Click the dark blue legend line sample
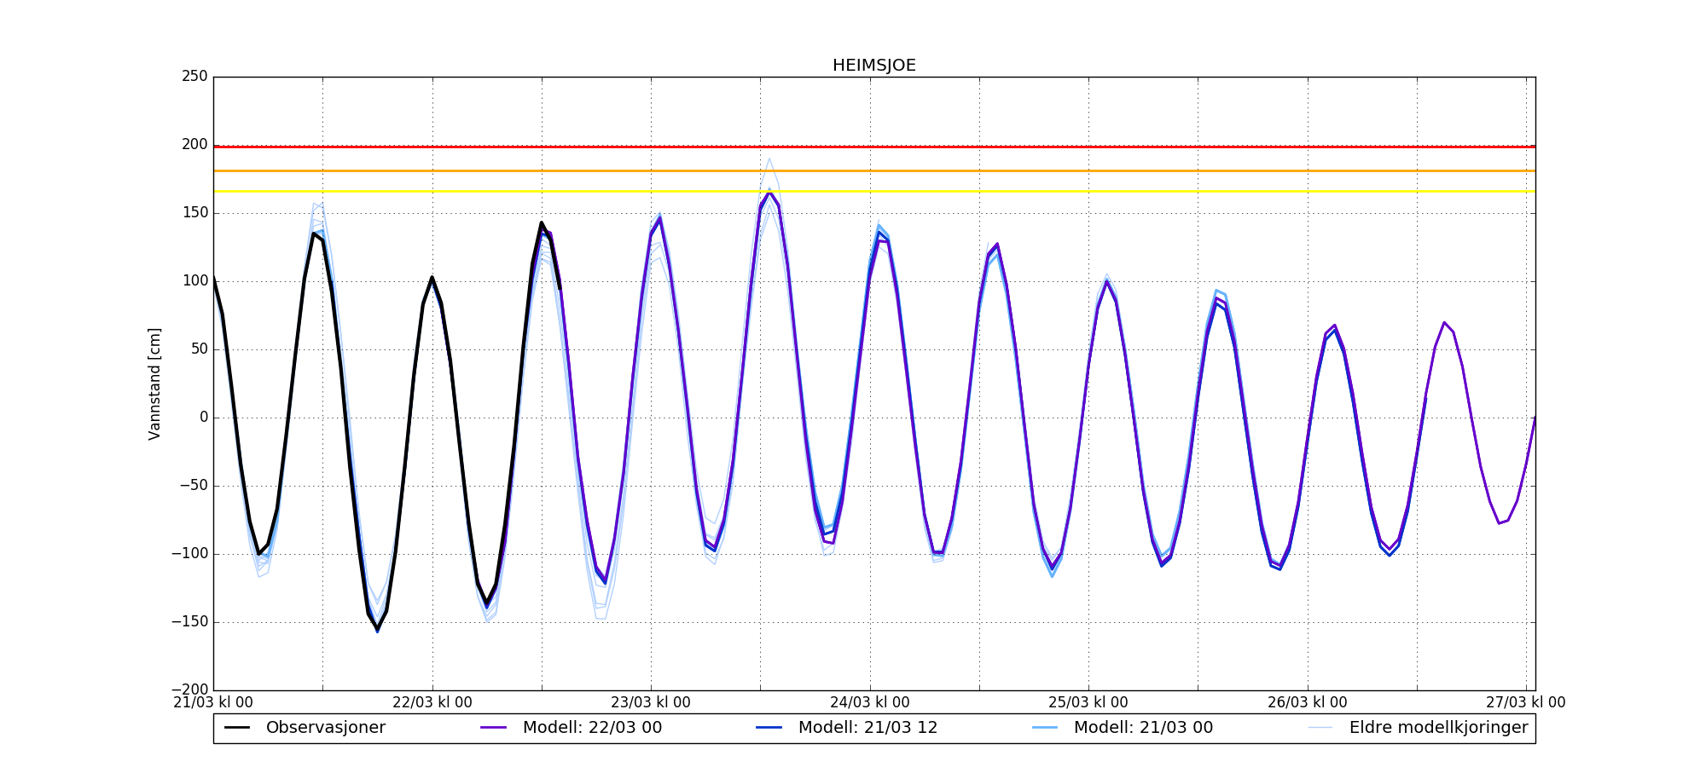The image size is (1706, 767). (769, 728)
